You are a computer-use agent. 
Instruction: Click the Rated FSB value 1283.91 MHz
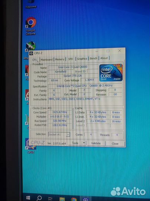pos(60,125)
